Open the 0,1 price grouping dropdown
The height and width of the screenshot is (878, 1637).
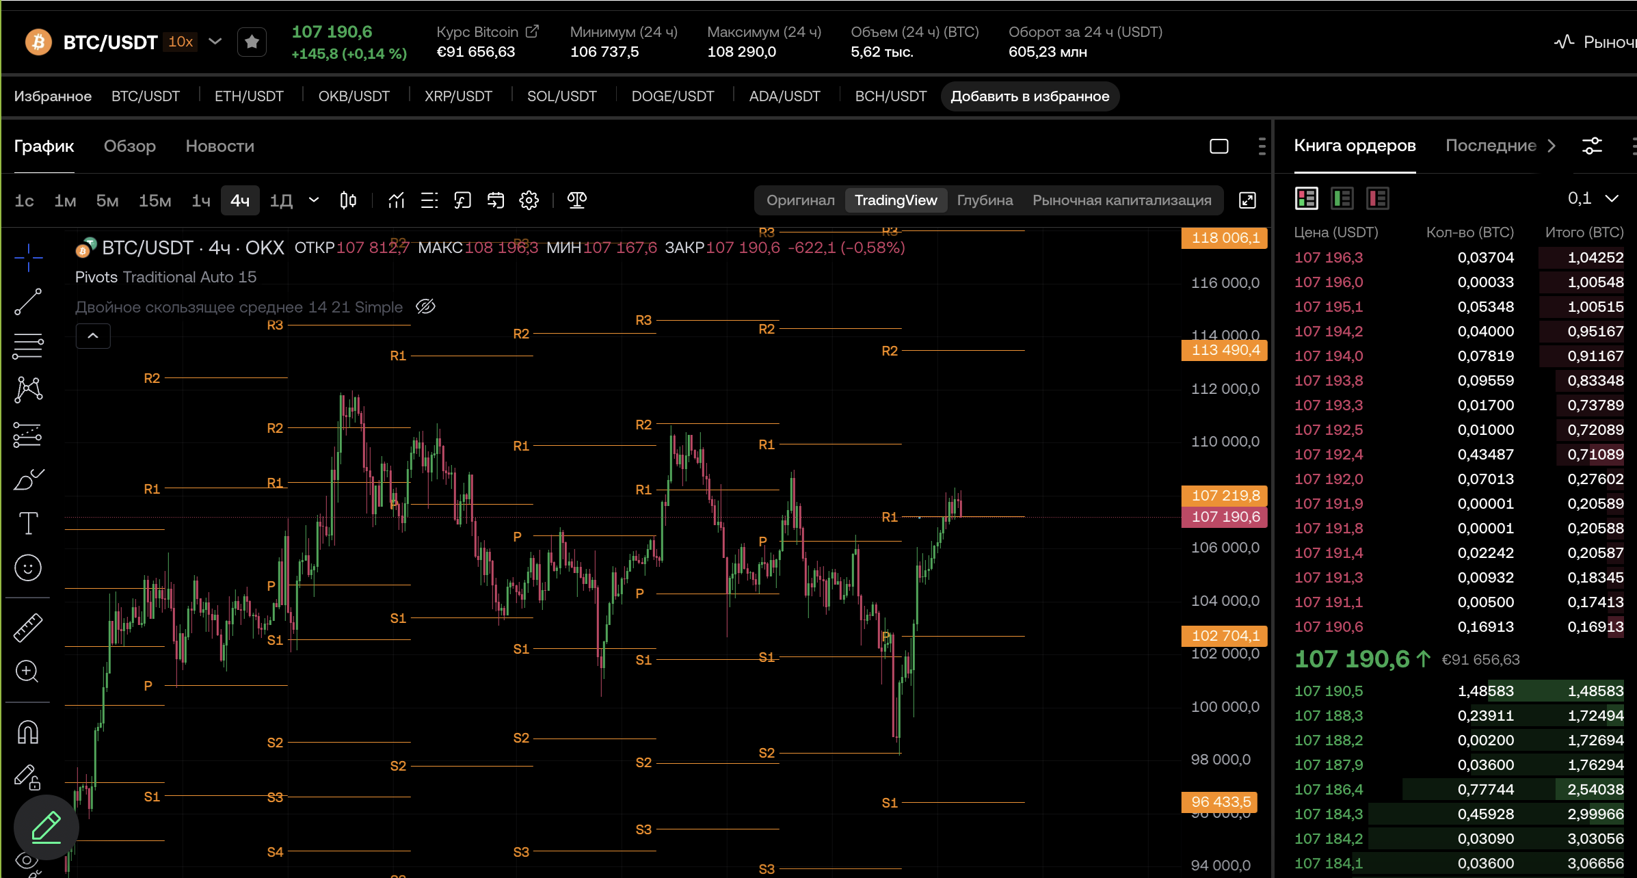pos(1594,198)
